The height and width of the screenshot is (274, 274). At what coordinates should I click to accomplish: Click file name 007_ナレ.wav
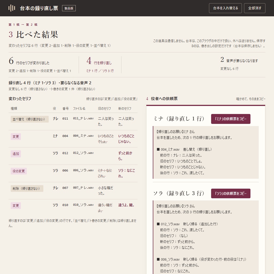(x=83, y=188)
